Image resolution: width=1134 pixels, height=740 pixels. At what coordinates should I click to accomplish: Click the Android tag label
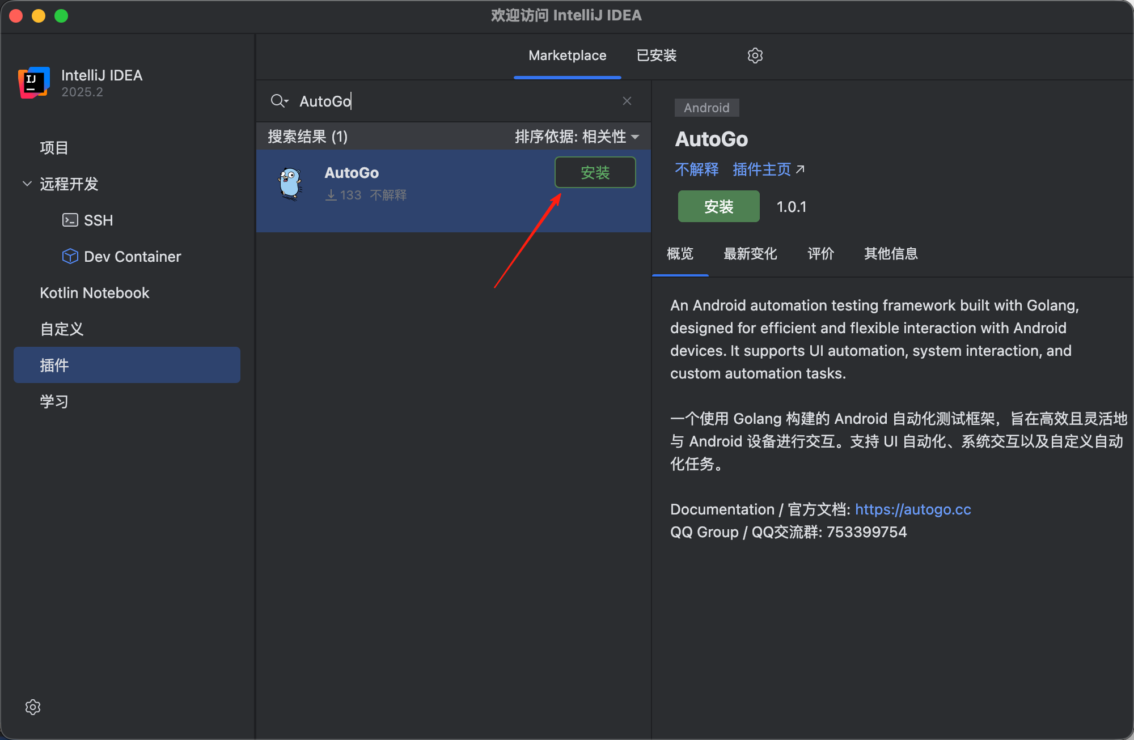[x=706, y=108]
